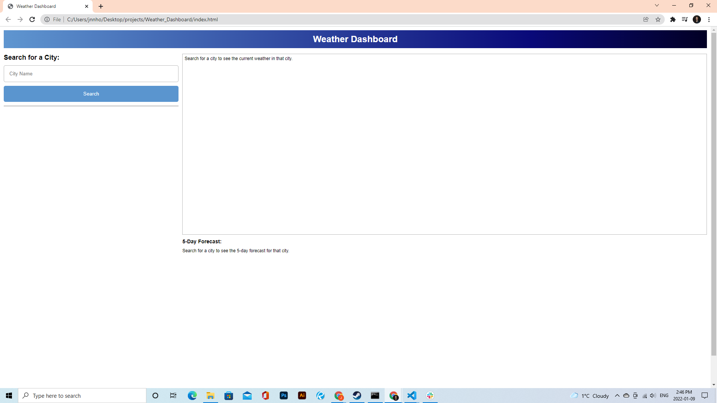The height and width of the screenshot is (403, 717).
Task: Bookmark this page with star icon
Action: pos(658,19)
